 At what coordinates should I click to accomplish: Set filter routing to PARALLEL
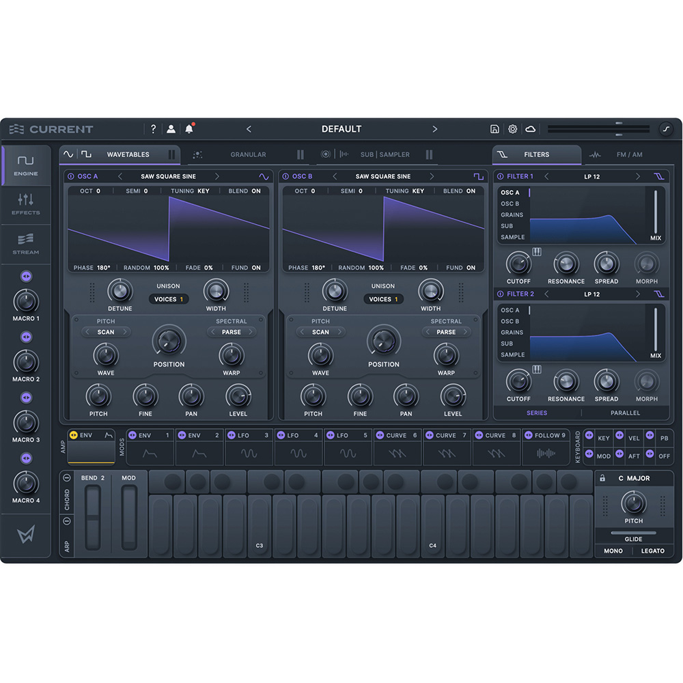(x=625, y=413)
